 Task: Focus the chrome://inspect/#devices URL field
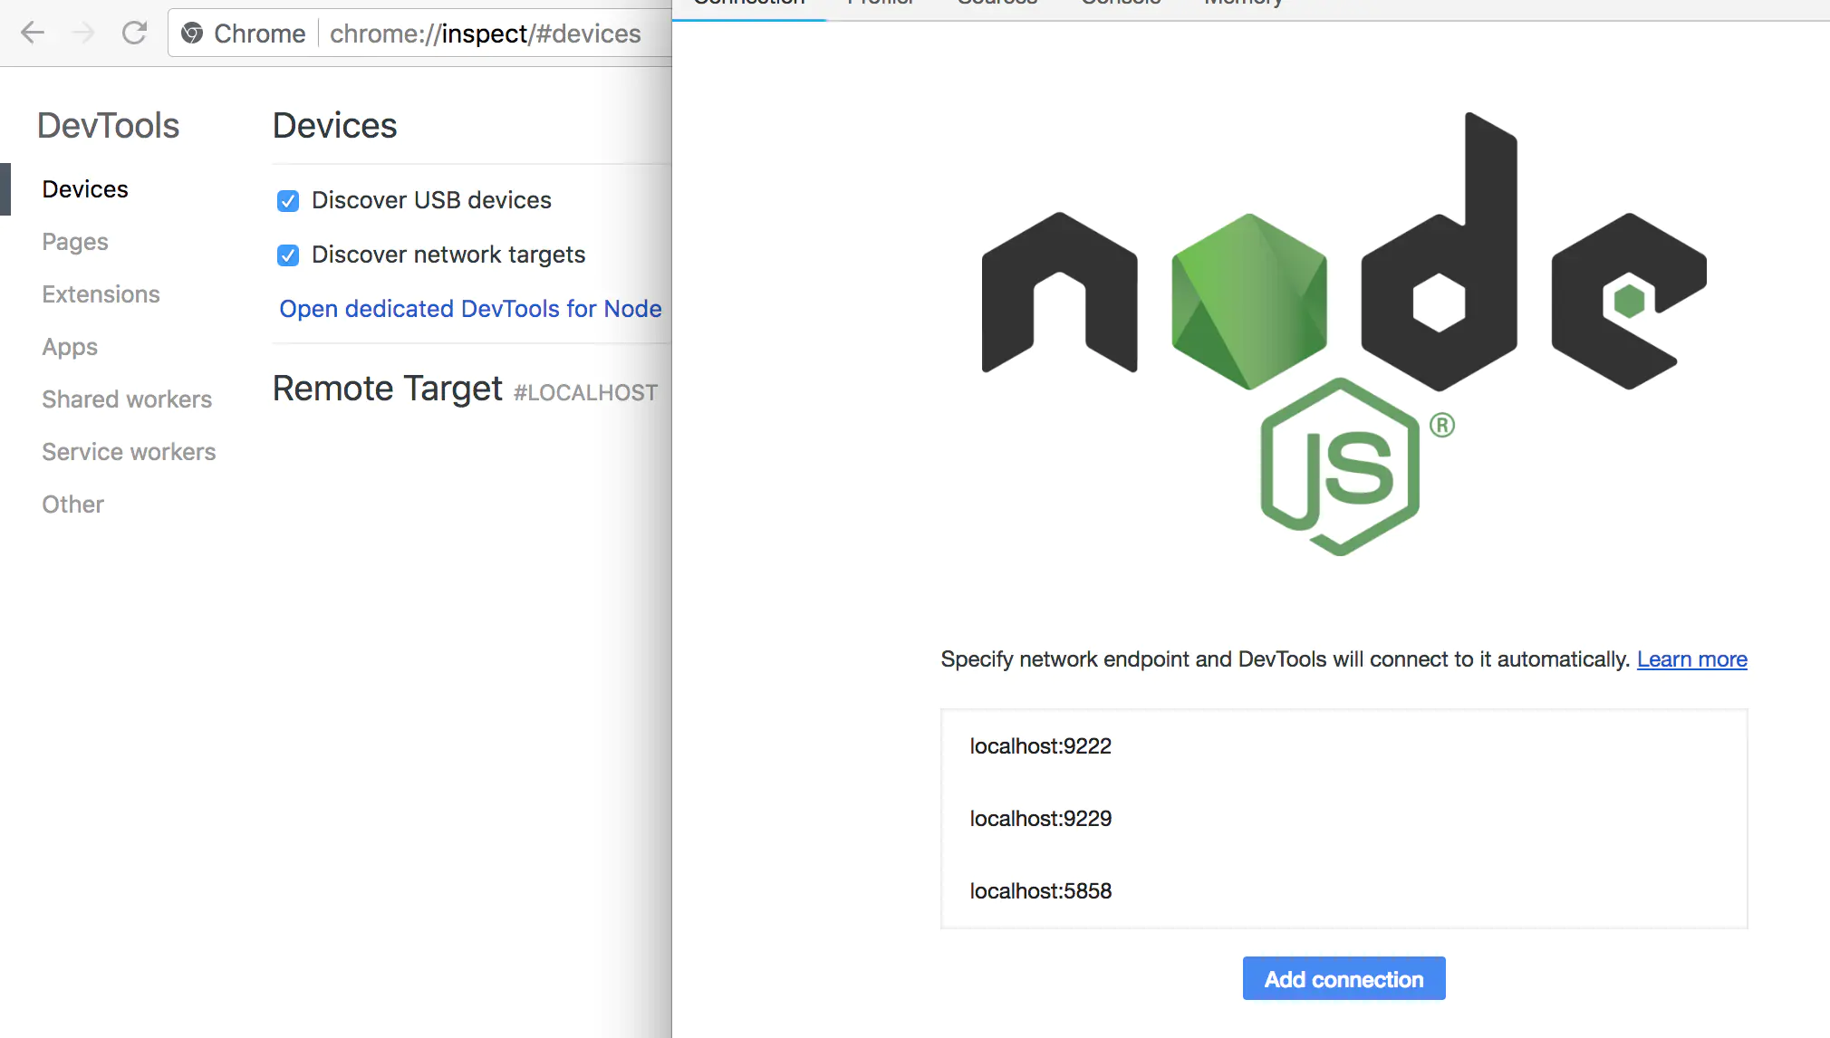tap(485, 34)
